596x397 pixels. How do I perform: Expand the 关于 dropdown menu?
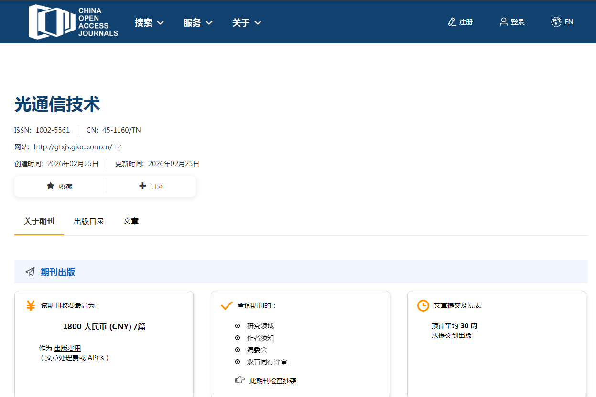pos(247,22)
